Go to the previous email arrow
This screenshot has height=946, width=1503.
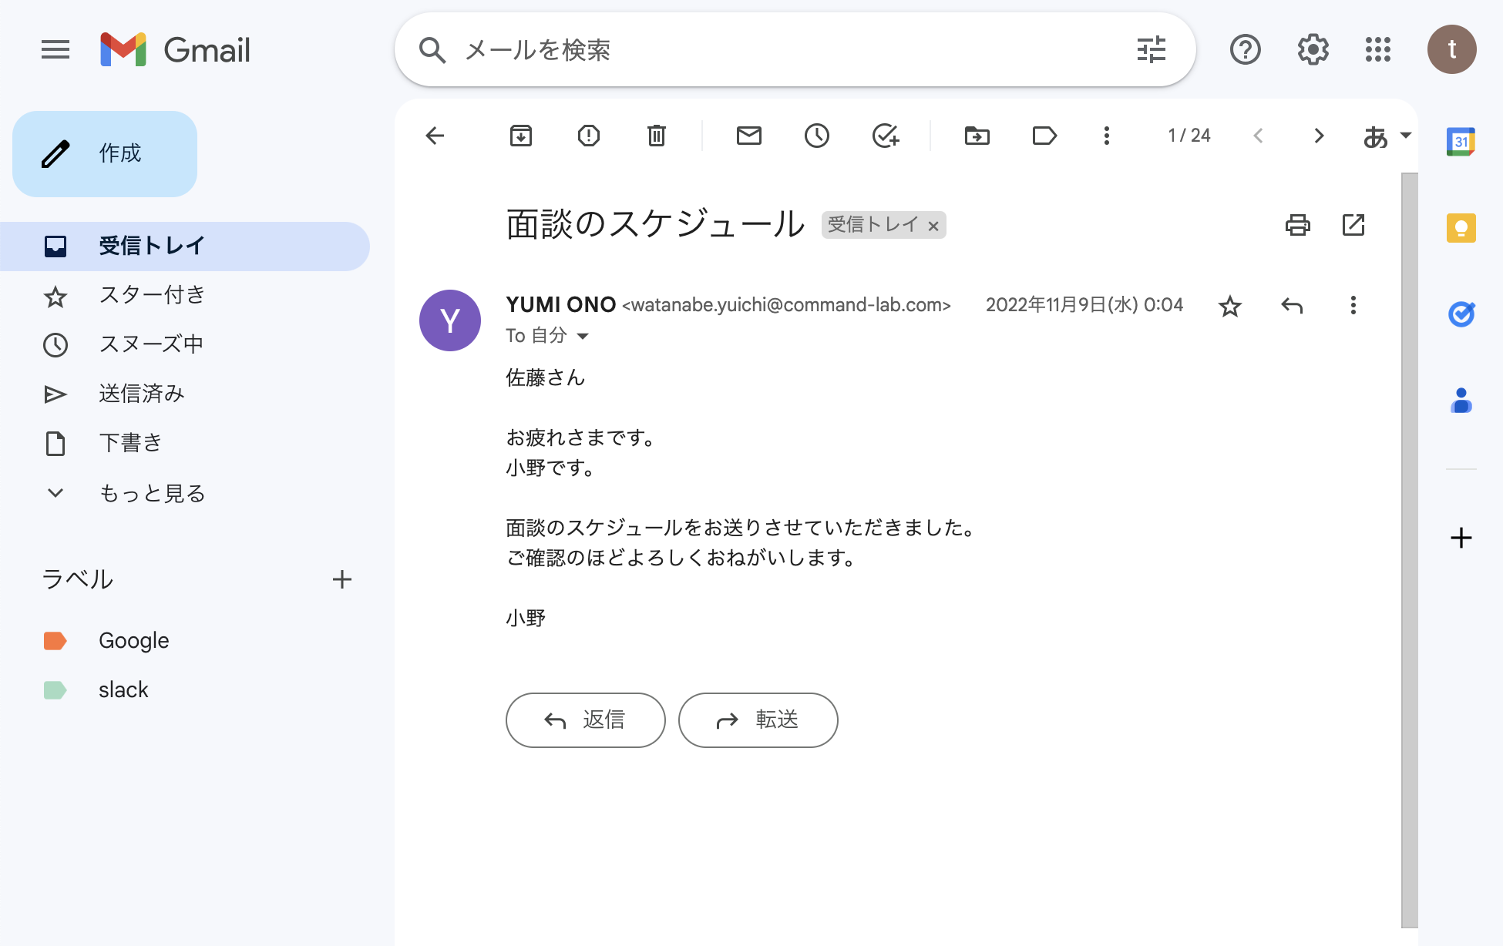pos(1258,136)
